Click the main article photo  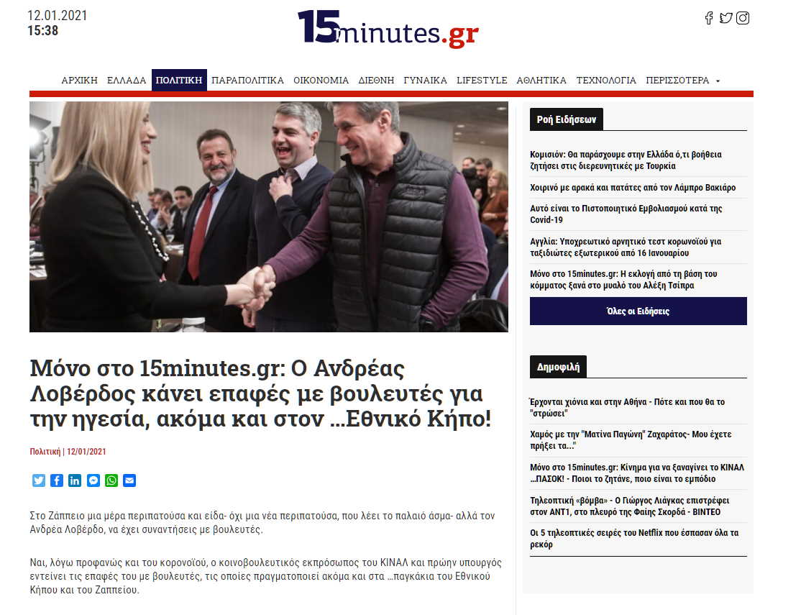click(269, 217)
